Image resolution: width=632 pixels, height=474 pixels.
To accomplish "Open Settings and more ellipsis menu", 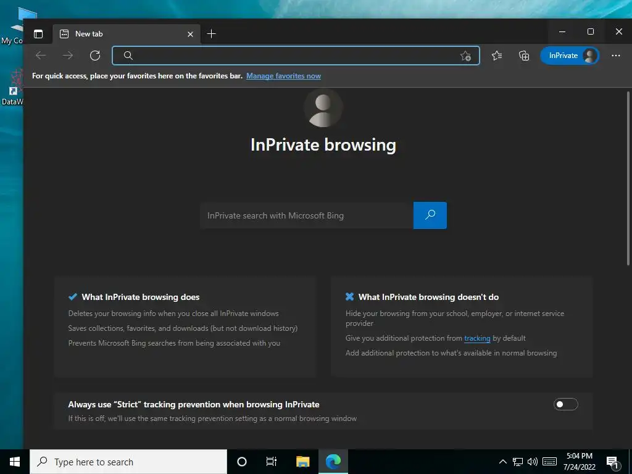I will (x=615, y=56).
